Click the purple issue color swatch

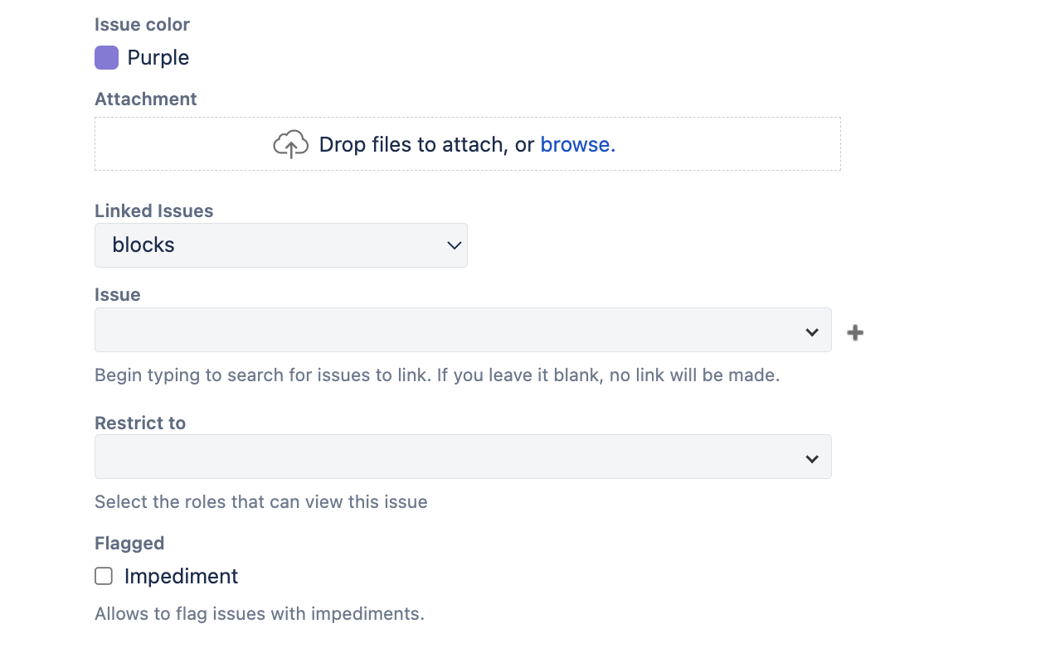pyautogui.click(x=106, y=57)
